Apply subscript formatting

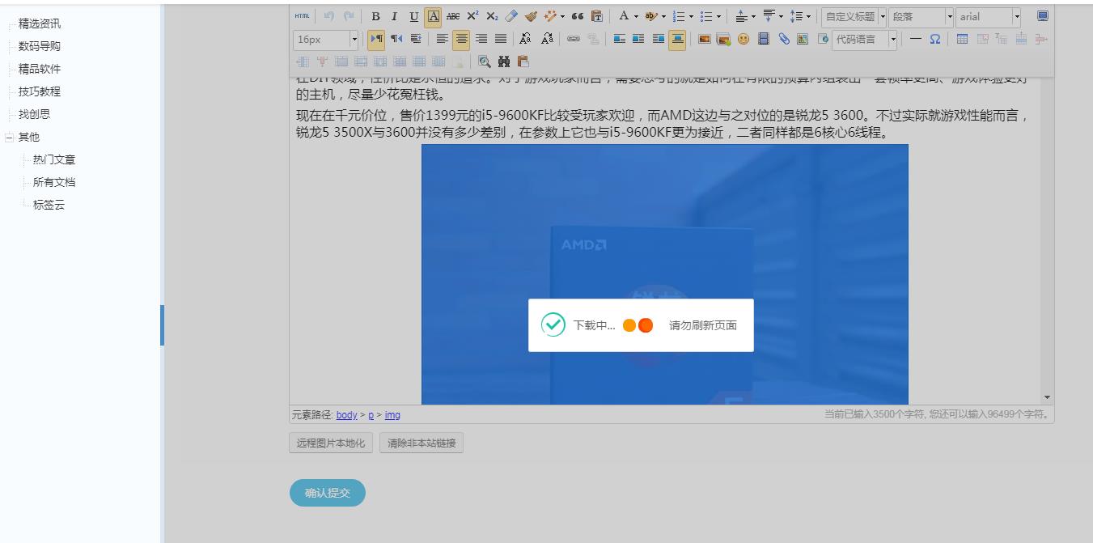point(492,16)
